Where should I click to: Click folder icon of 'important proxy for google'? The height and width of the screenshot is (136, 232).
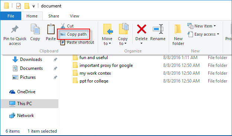[x=75, y=65]
